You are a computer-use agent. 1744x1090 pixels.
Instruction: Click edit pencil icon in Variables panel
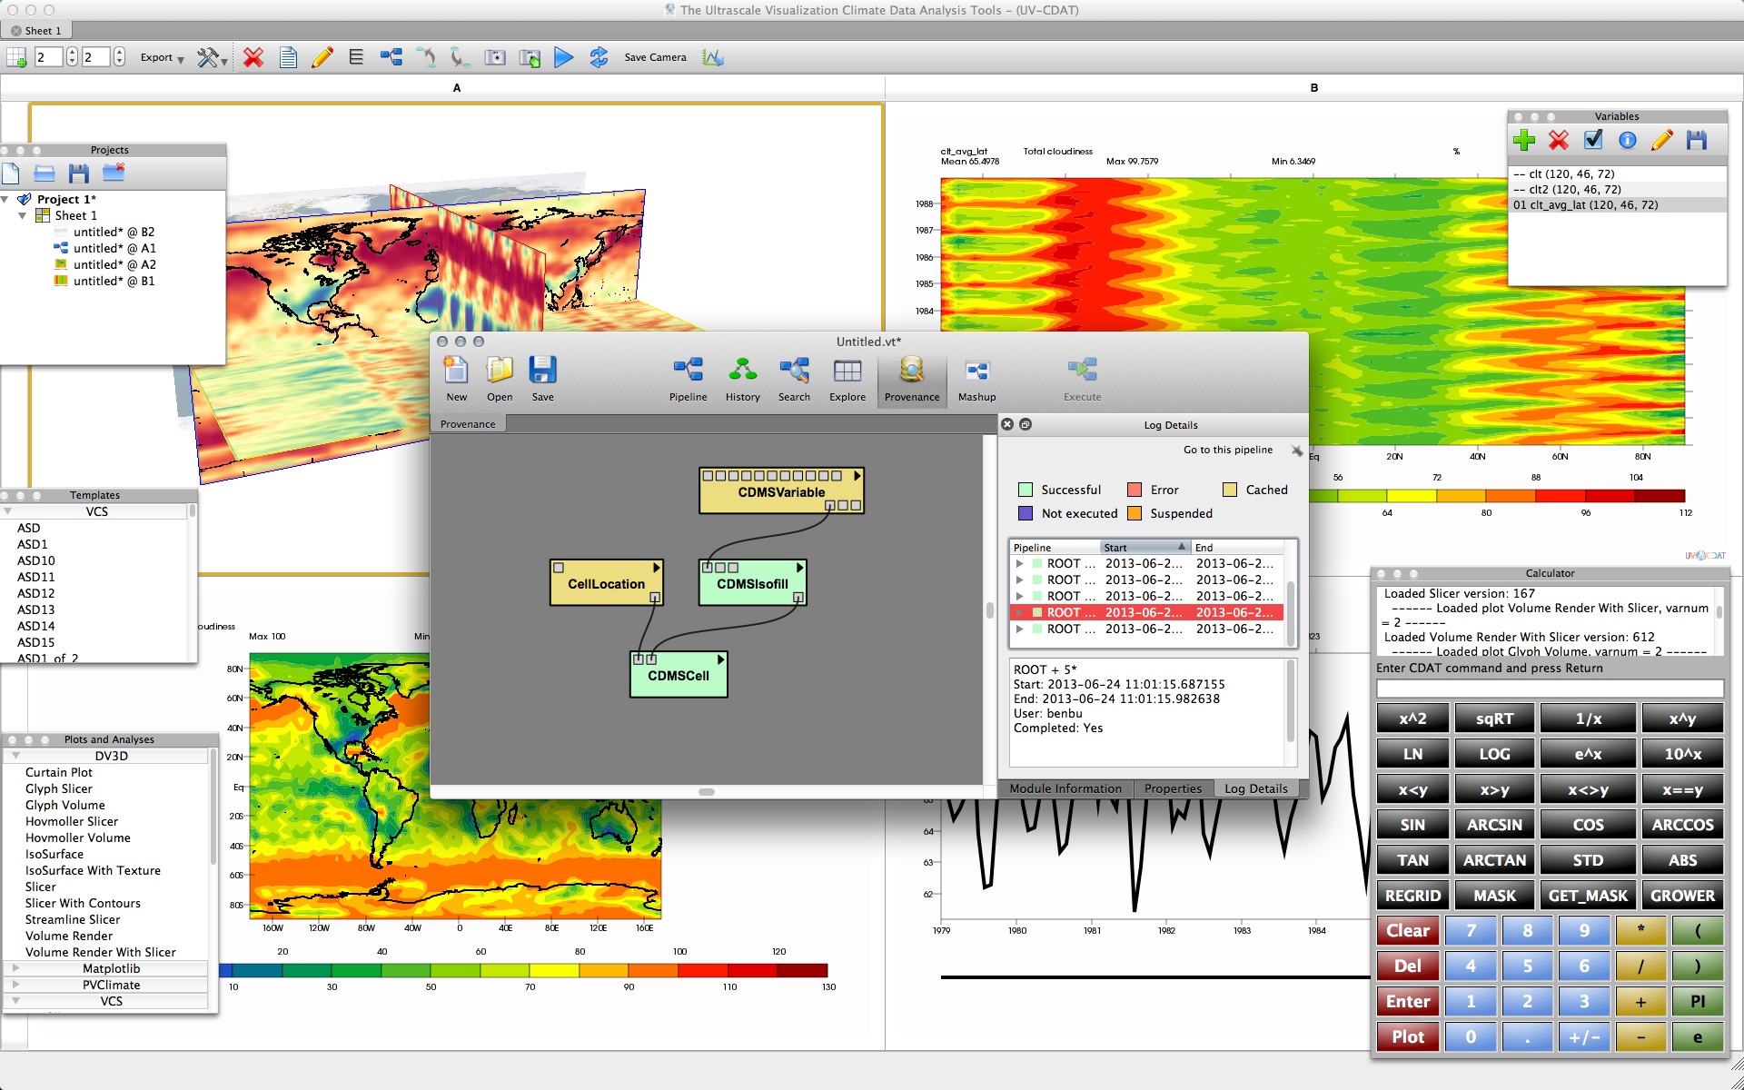pyautogui.click(x=1661, y=140)
